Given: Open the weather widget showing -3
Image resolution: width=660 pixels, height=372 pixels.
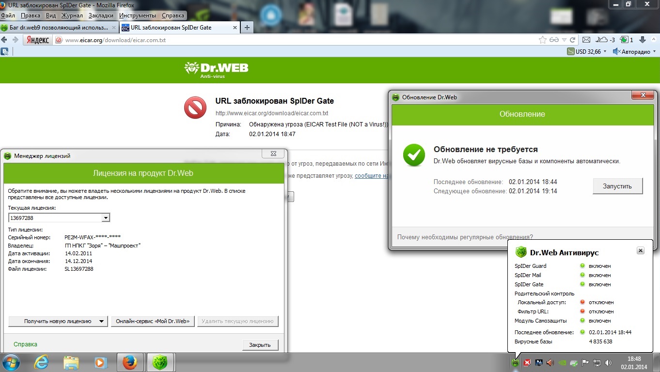Looking at the screenshot, I should point(605,40).
